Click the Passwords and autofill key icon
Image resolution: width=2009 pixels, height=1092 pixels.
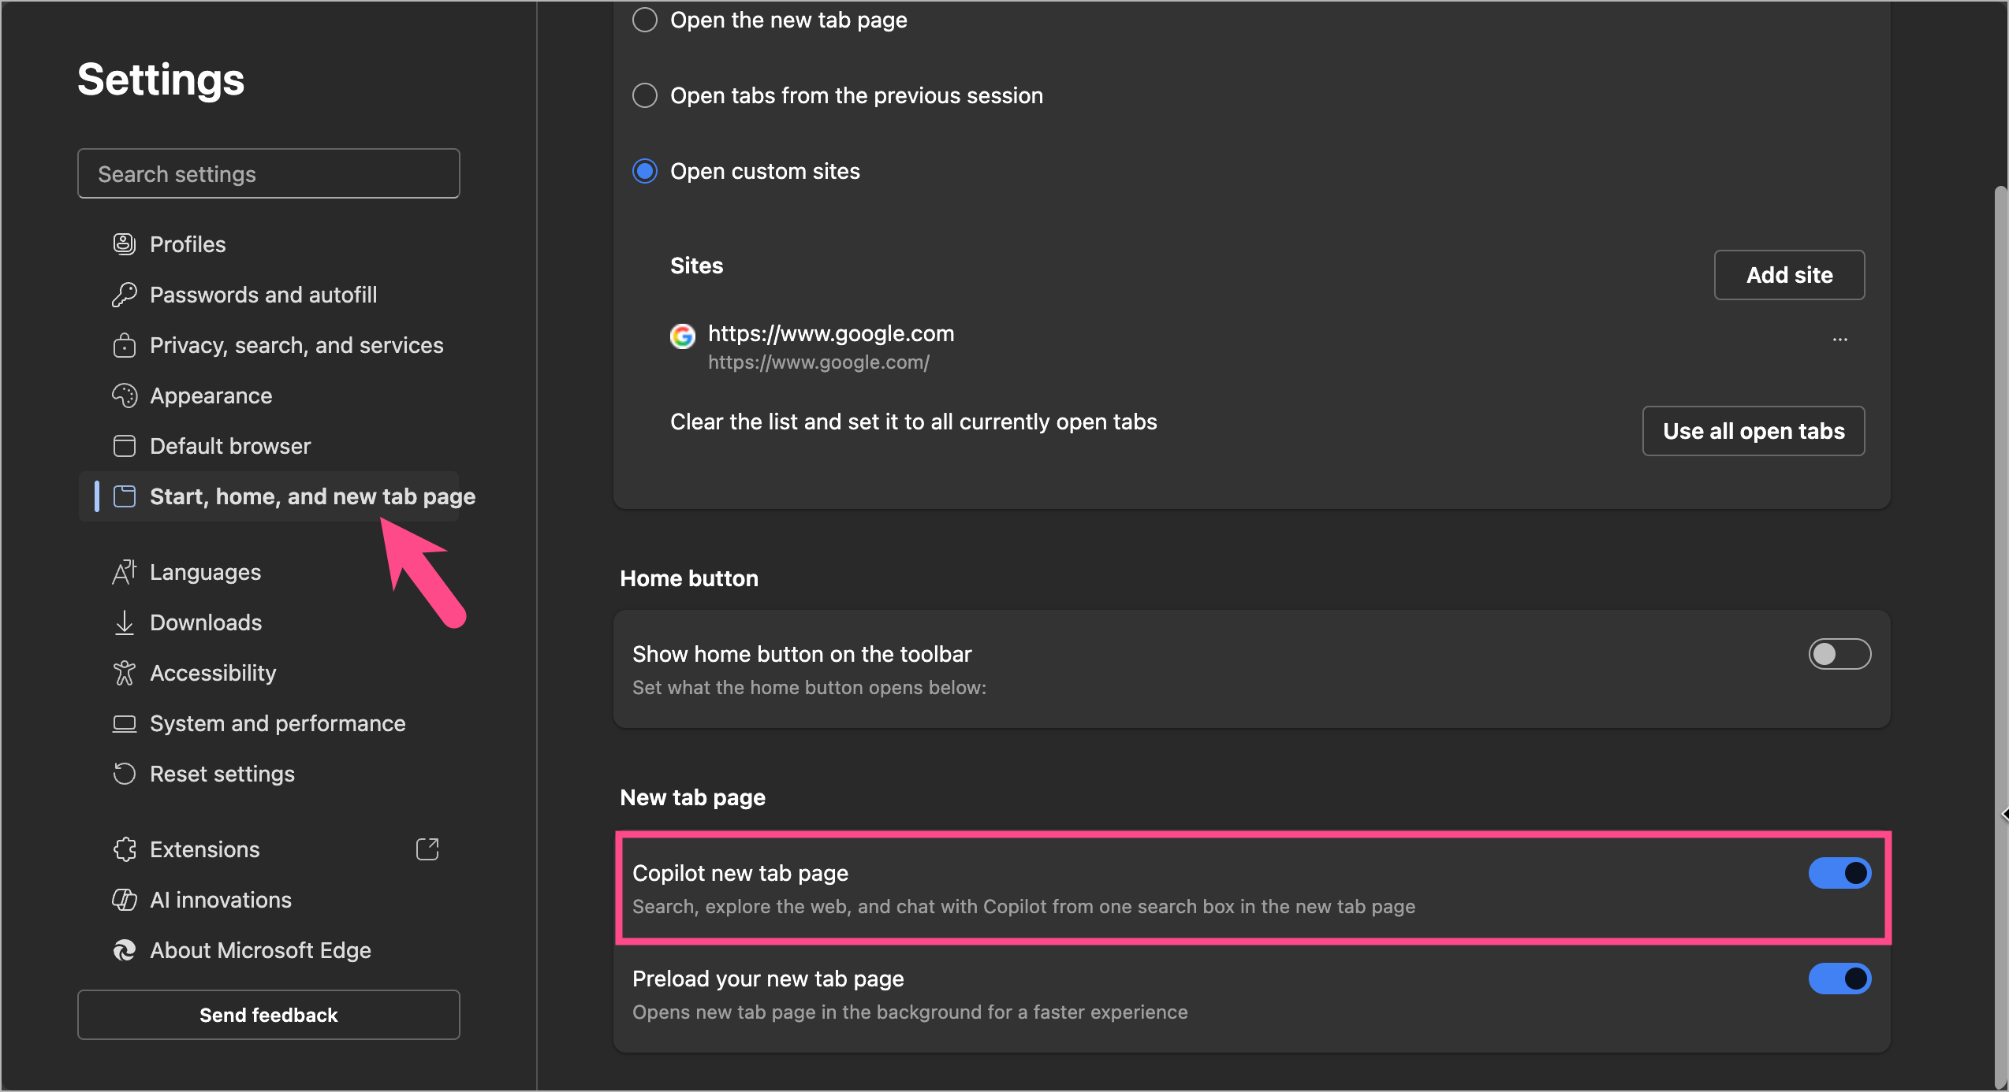pyautogui.click(x=124, y=295)
